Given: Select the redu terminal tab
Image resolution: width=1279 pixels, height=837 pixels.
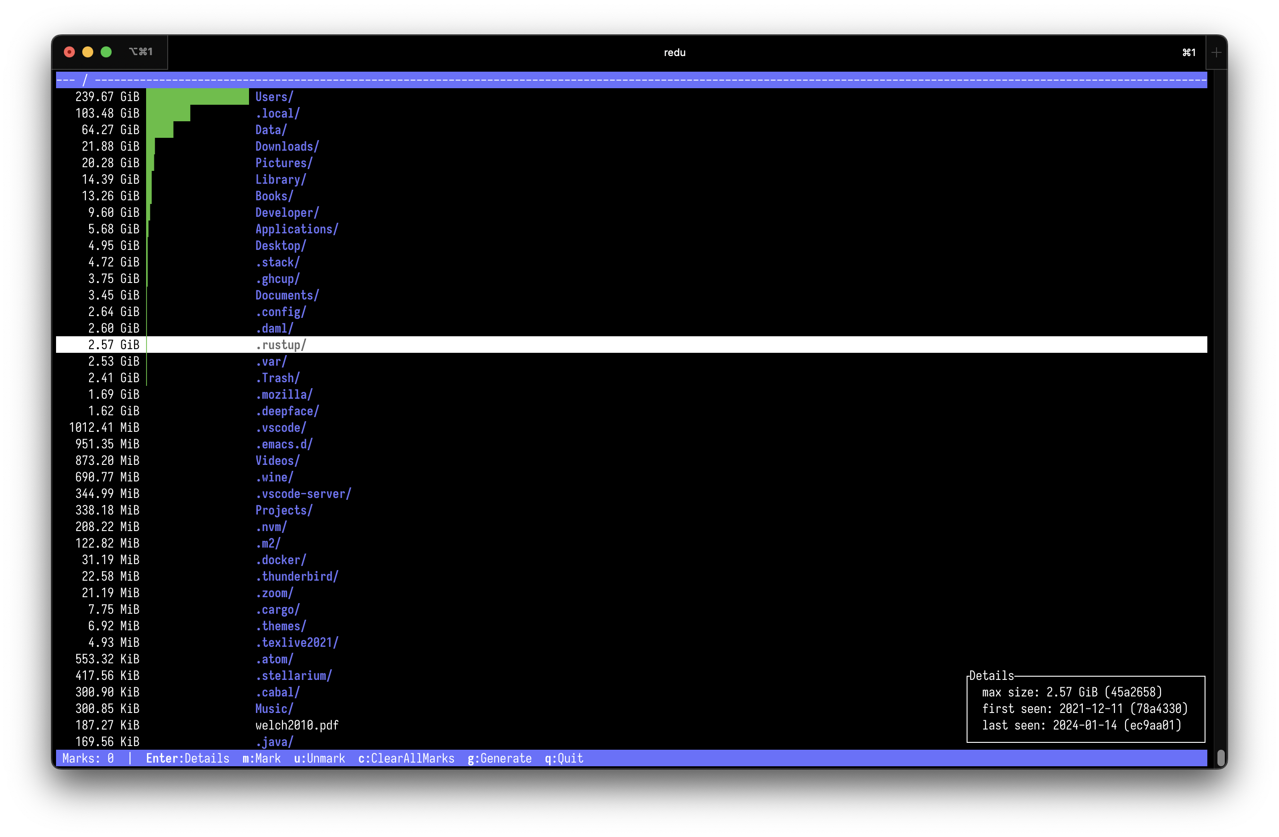Looking at the screenshot, I should (x=674, y=52).
